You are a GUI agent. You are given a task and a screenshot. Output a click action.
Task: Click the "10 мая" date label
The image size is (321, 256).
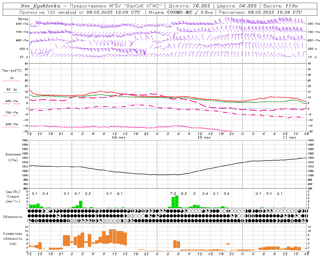coord(204,137)
